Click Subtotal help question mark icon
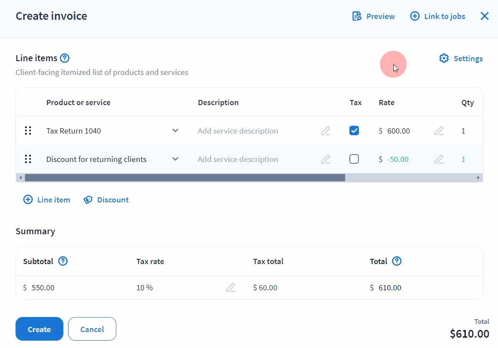Image resolution: width=498 pixels, height=348 pixels. [63, 261]
